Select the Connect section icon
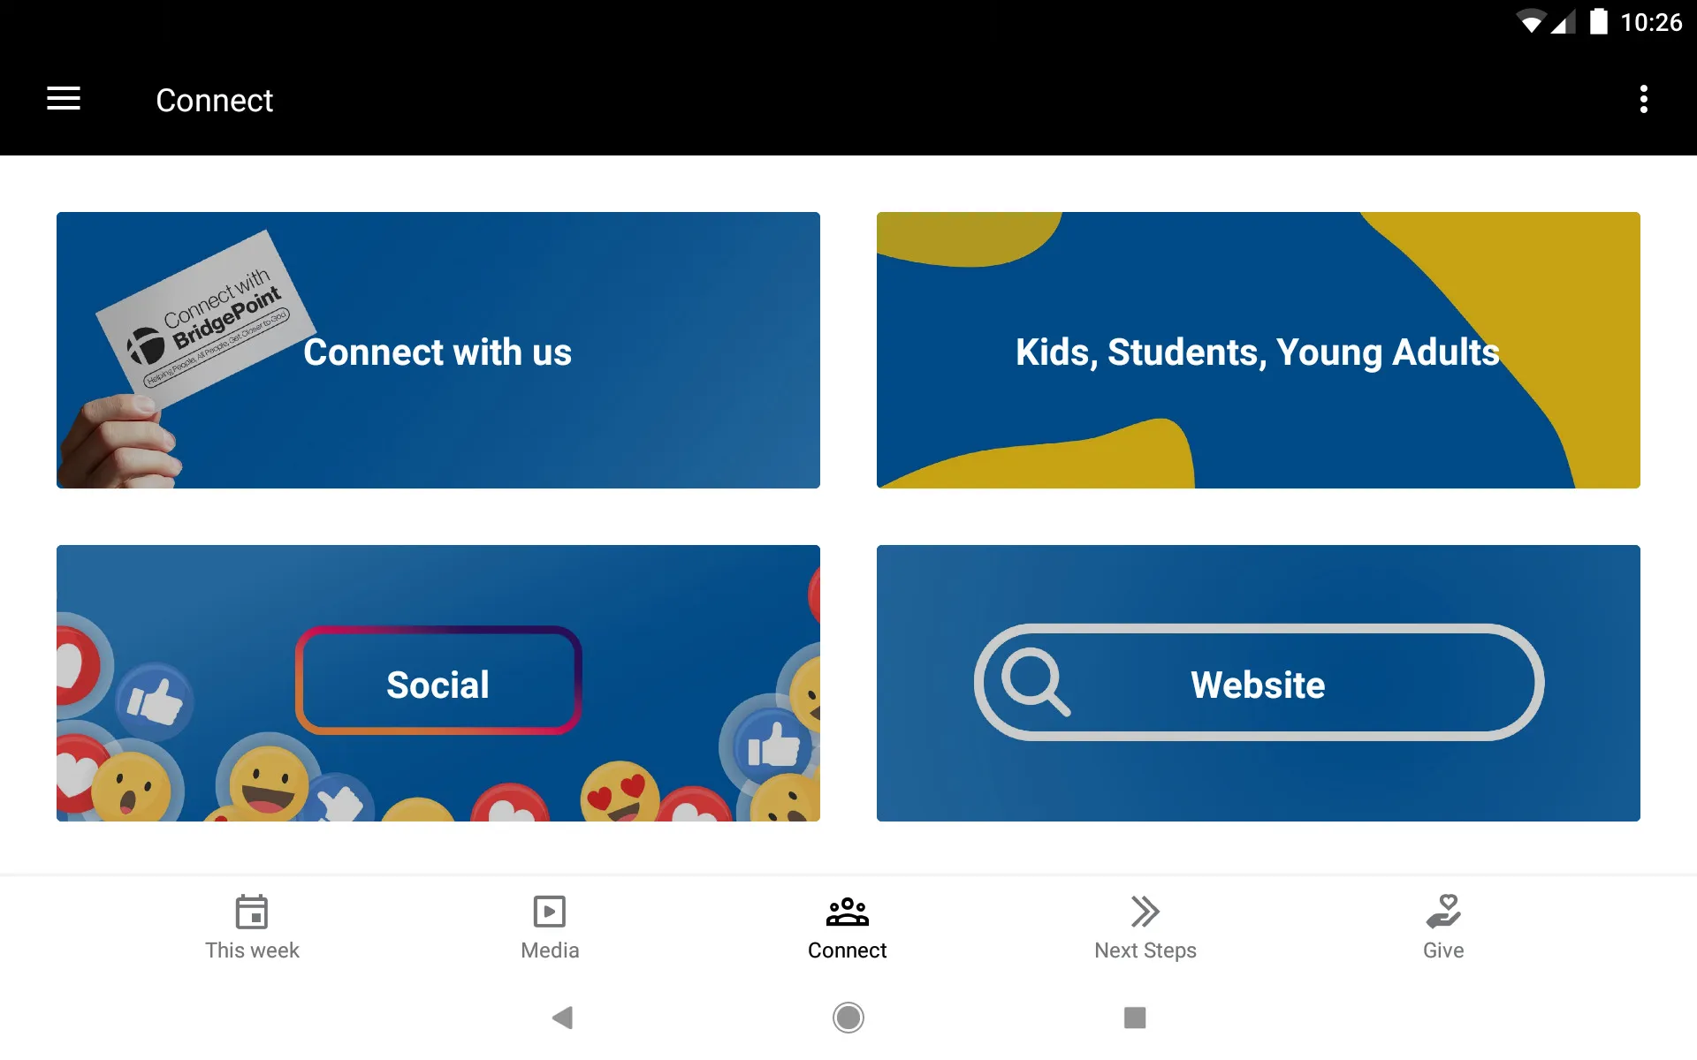 (x=848, y=910)
